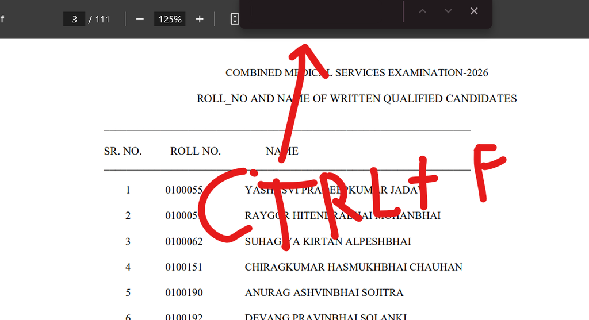Select roll number 0100190

pyautogui.click(x=184, y=292)
